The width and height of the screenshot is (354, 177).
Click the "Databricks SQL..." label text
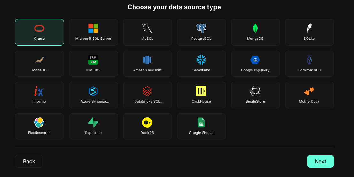(149, 101)
